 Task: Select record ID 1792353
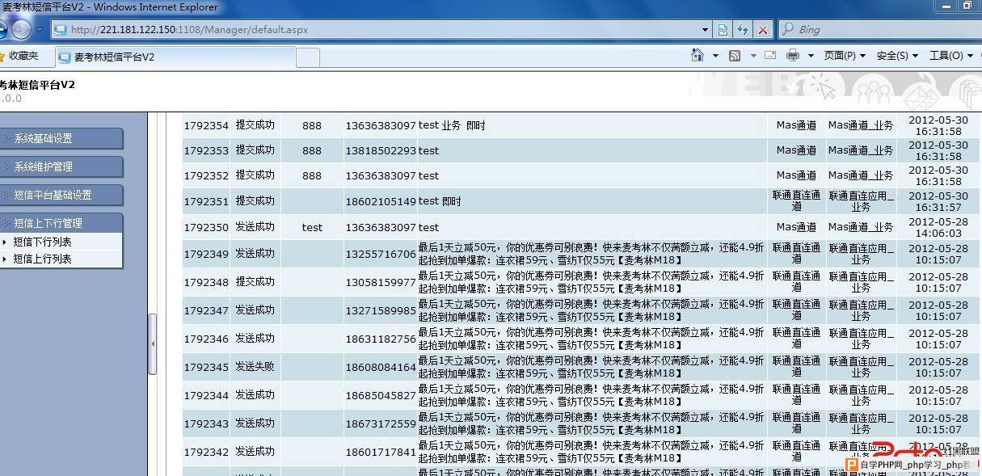[x=206, y=150]
